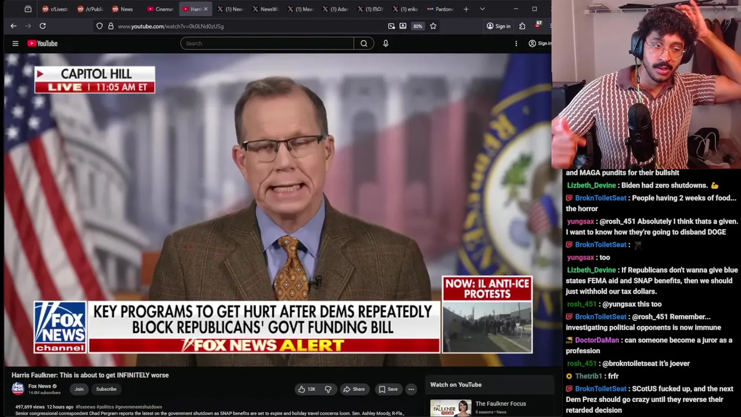
Task: Click the YouTube search magnifier button
Action: click(x=364, y=43)
